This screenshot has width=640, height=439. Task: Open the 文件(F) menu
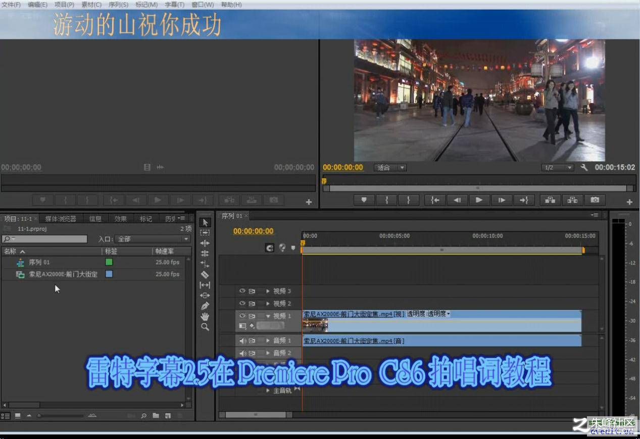(11, 5)
